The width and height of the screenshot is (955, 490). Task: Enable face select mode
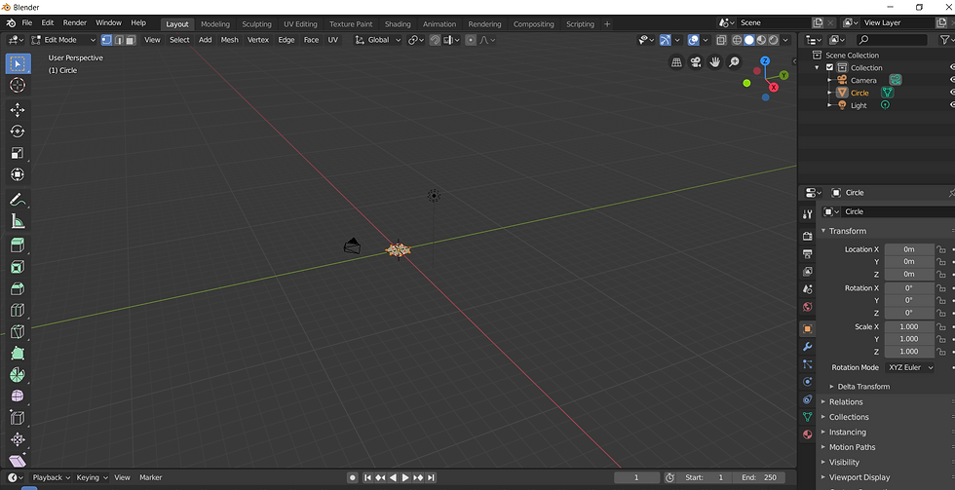click(131, 40)
